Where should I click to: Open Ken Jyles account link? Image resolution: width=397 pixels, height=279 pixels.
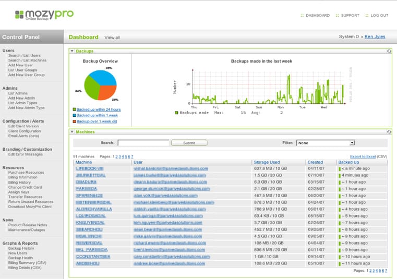pos(375,37)
